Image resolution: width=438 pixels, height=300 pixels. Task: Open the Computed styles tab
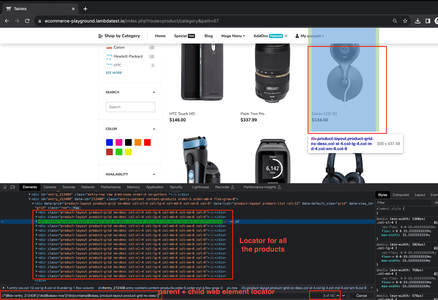[x=401, y=195]
